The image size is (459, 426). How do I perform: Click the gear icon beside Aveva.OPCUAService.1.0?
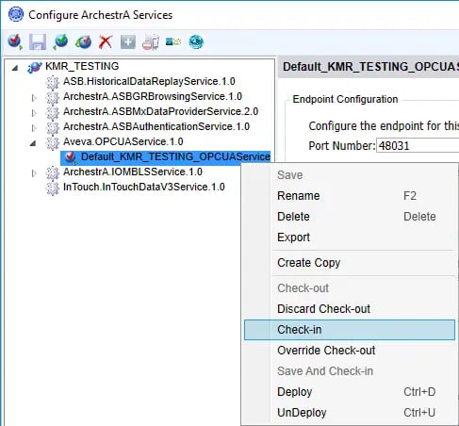click(53, 142)
